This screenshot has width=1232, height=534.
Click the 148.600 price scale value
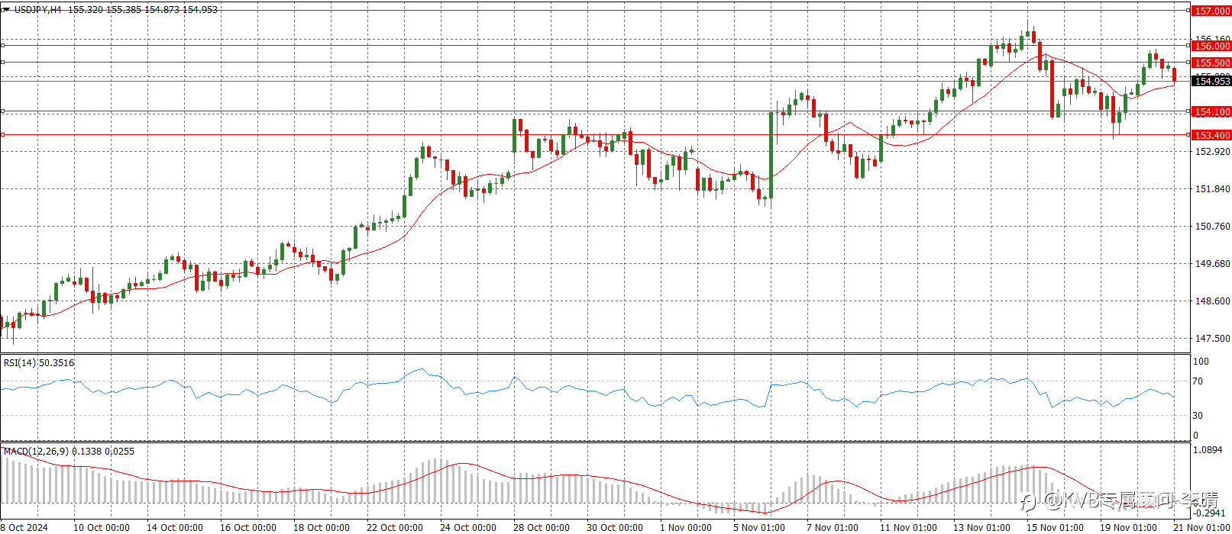tap(1213, 301)
